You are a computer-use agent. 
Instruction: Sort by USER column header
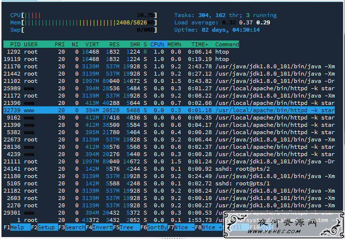point(31,44)
